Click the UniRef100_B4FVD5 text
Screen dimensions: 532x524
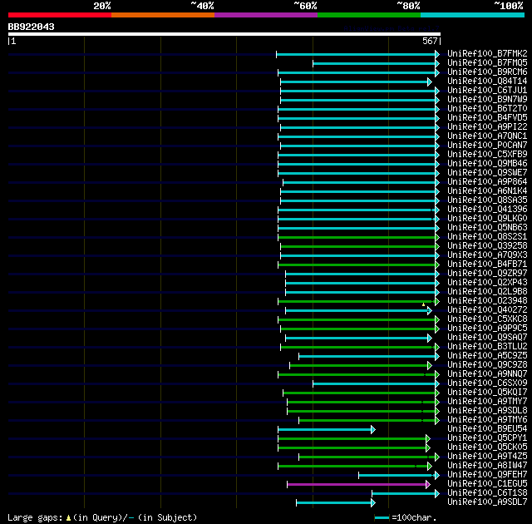point(487,118)
